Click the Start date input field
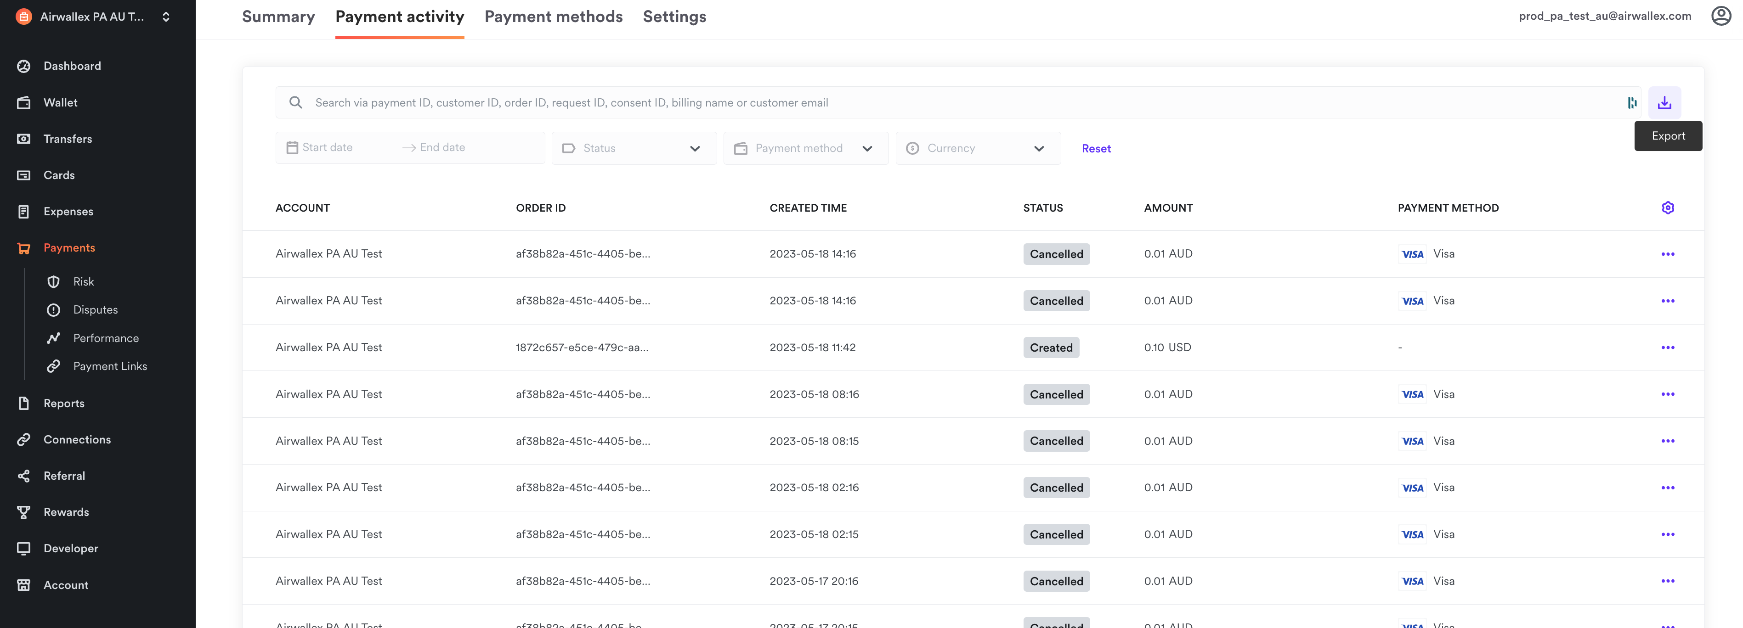 (332, 147)
